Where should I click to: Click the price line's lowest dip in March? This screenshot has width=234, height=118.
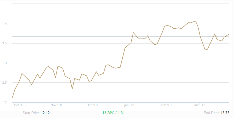click(205, 50)
